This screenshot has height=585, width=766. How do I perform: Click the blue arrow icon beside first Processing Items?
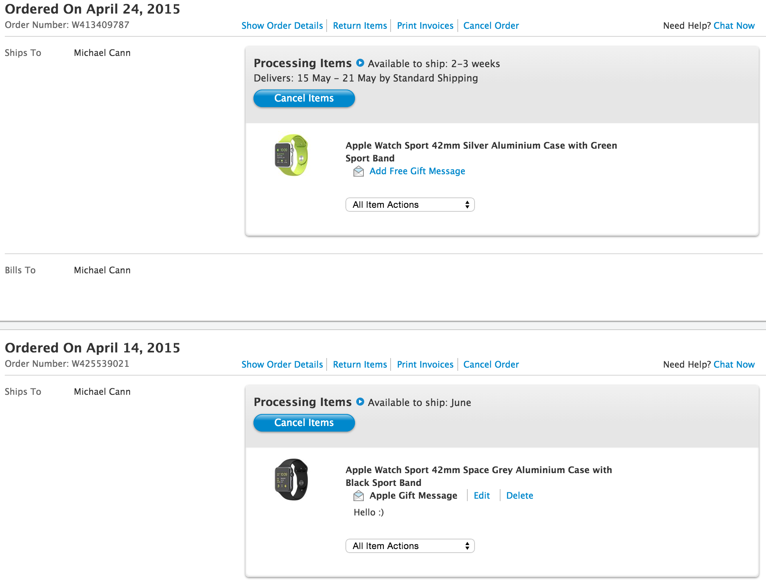(360, 63)
